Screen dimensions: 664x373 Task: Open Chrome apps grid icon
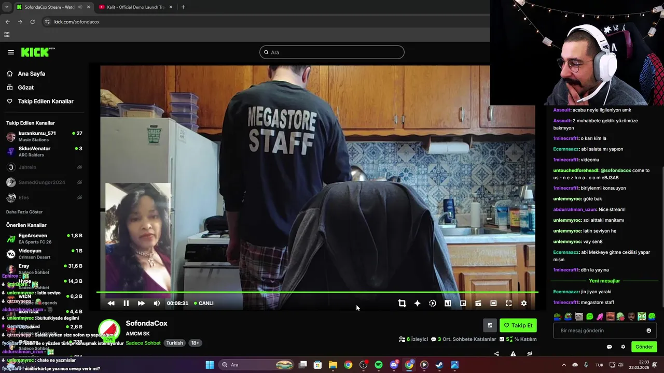(7, 35)
